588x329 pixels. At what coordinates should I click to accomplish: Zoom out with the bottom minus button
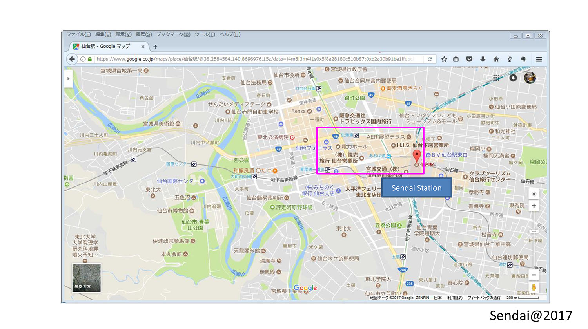(x=534, y=275)
